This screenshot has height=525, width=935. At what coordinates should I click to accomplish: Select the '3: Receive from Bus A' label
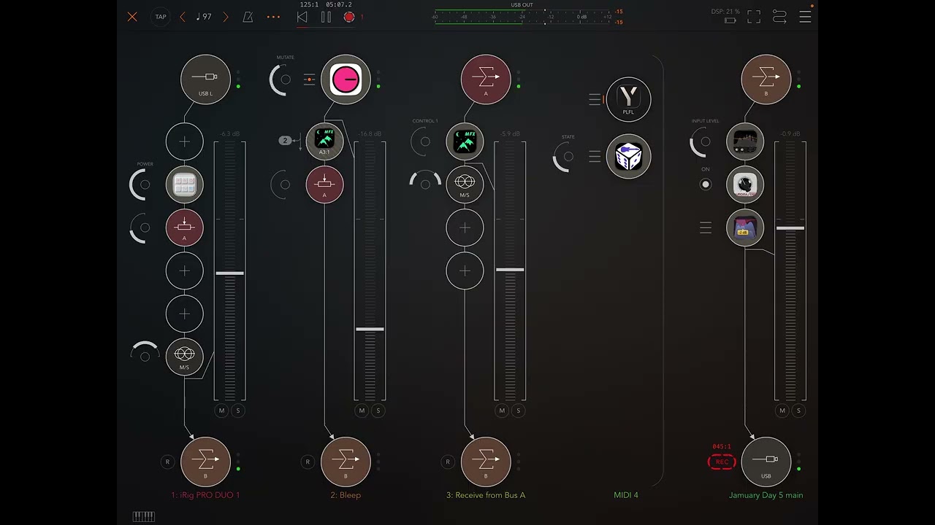486,495
